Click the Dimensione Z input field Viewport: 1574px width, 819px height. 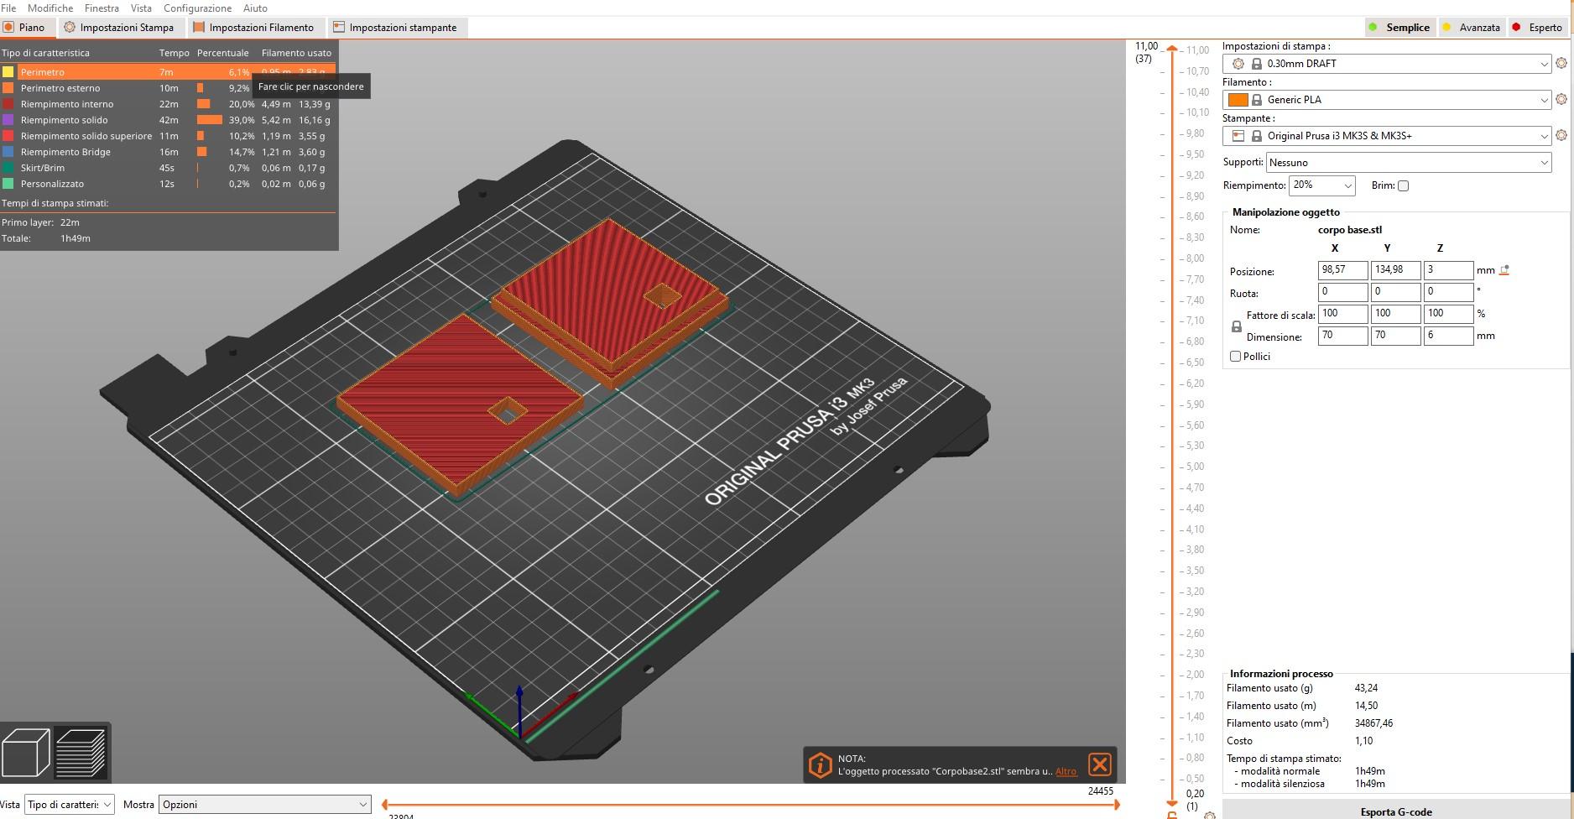tap(1448, 336)
